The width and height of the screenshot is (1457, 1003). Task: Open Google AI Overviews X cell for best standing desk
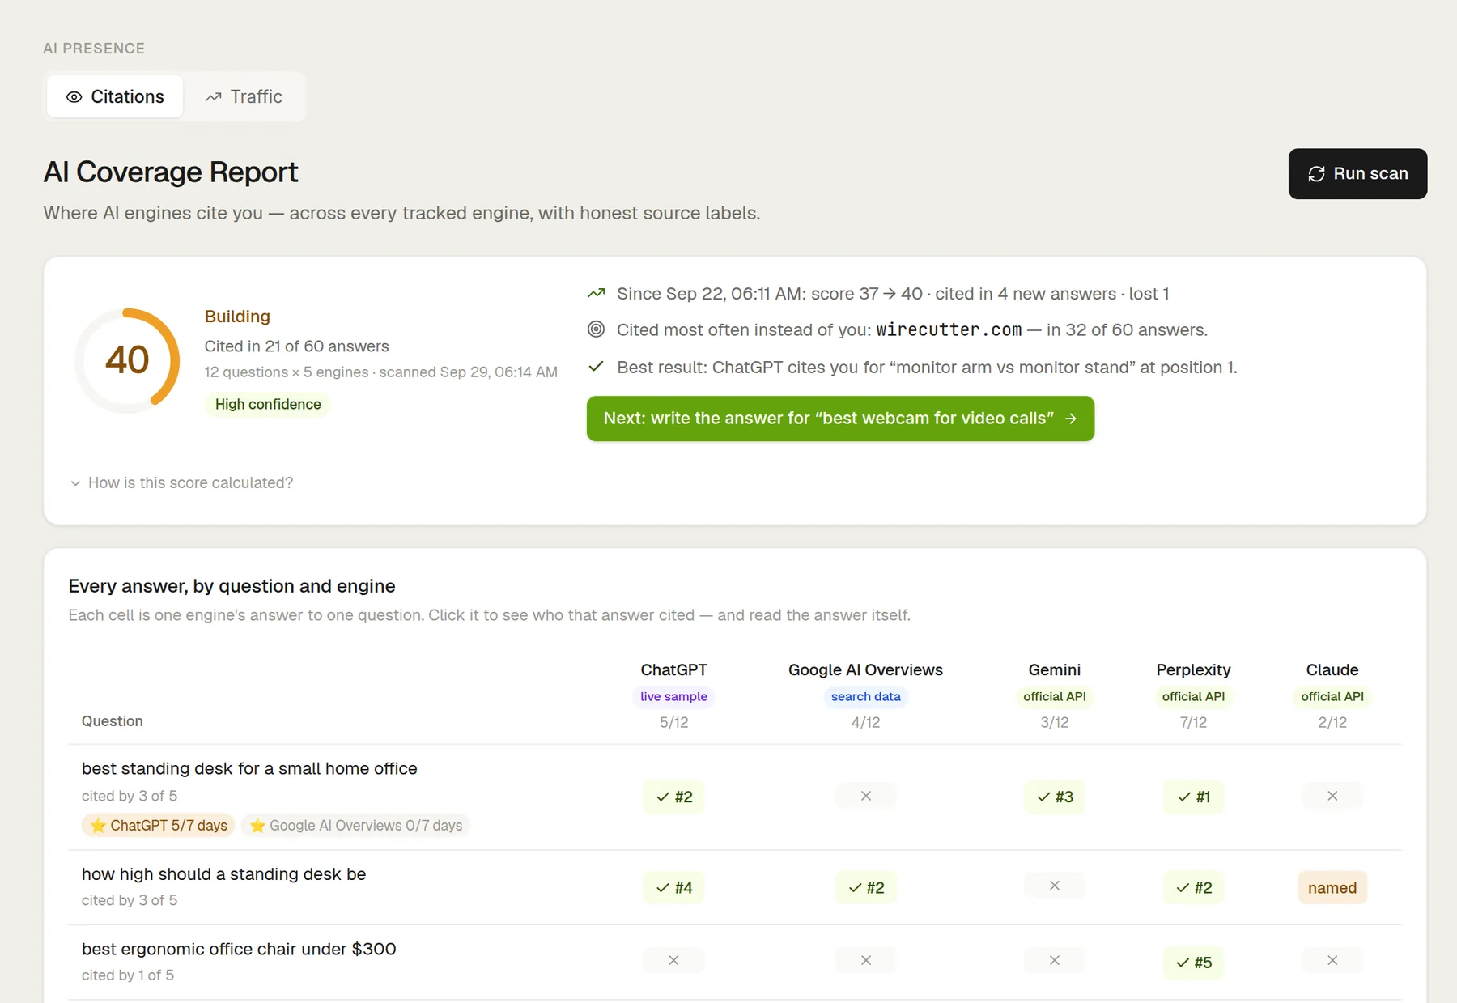[x=865, y=796]
